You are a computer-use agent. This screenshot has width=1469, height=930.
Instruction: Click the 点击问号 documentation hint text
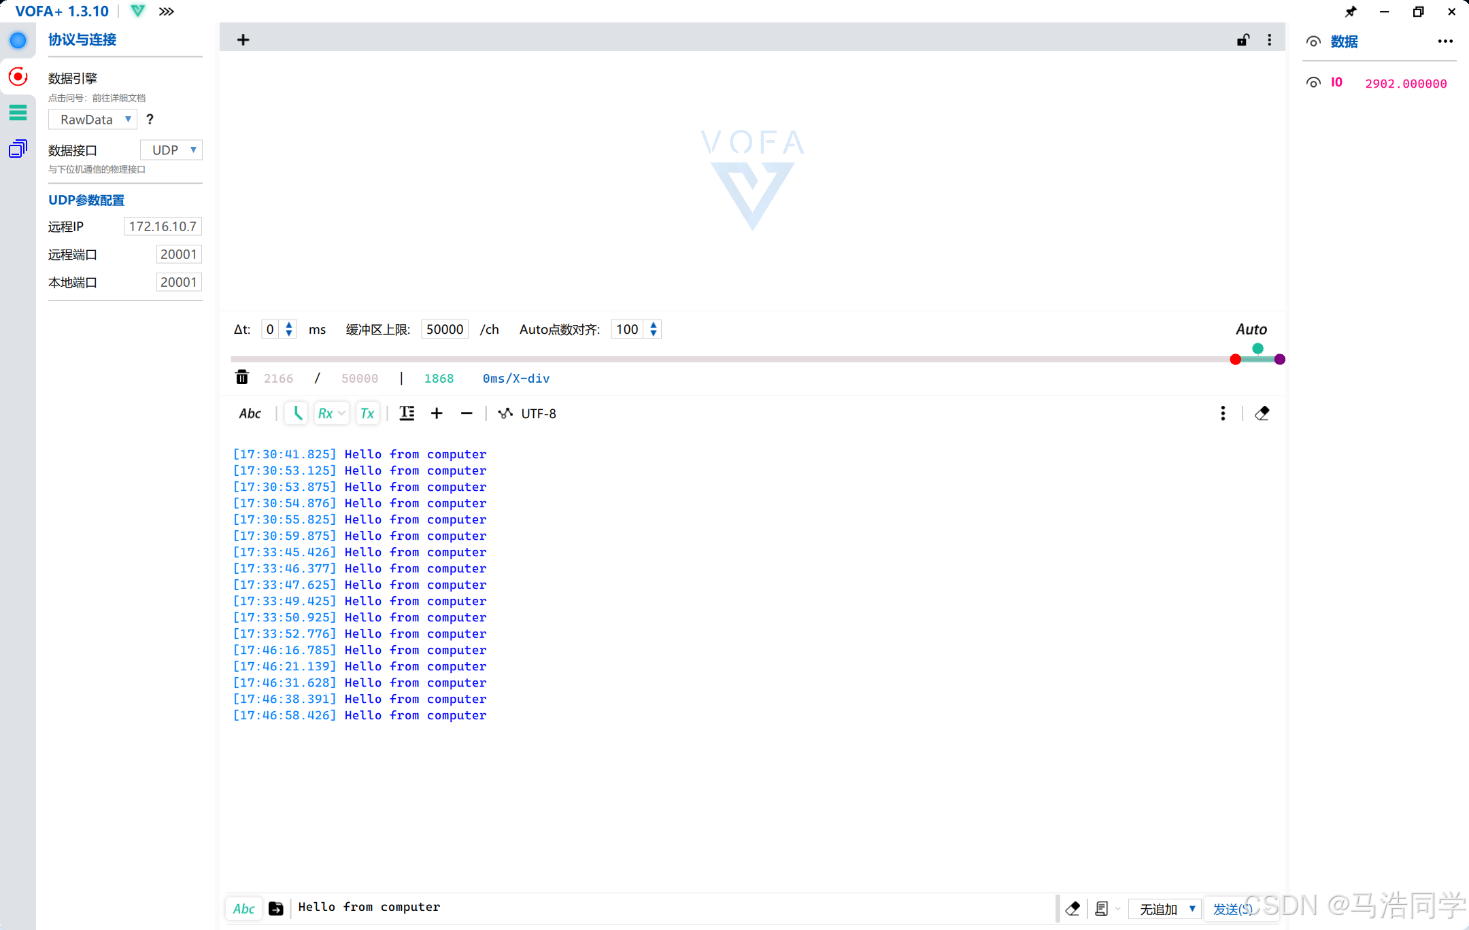tap(97, 98)
